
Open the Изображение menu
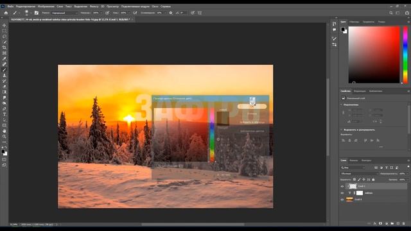[46, 6]
